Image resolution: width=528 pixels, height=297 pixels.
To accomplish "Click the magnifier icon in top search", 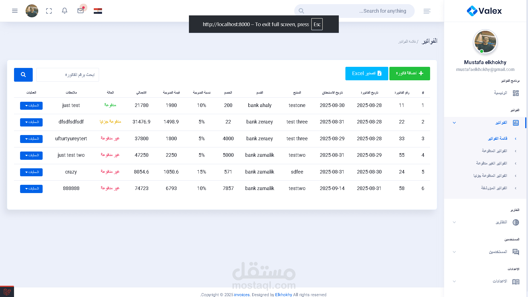I will coord(301,11).
